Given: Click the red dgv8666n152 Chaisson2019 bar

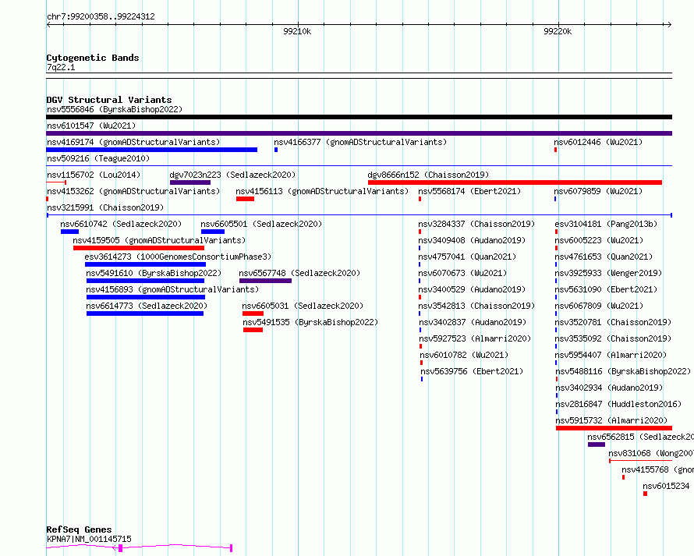Looking at the screenshot, I should point(515,182).
